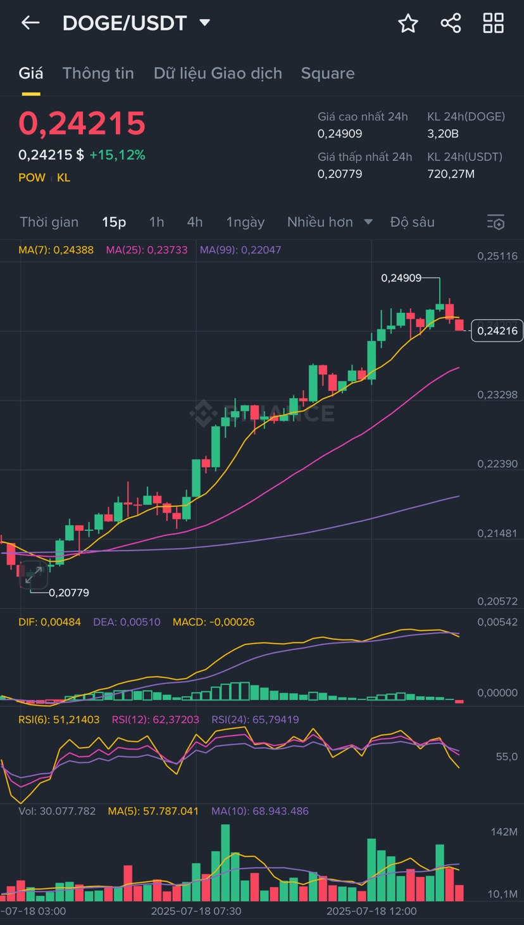
Task: Tap the share icon
Action: coord(451,23)
